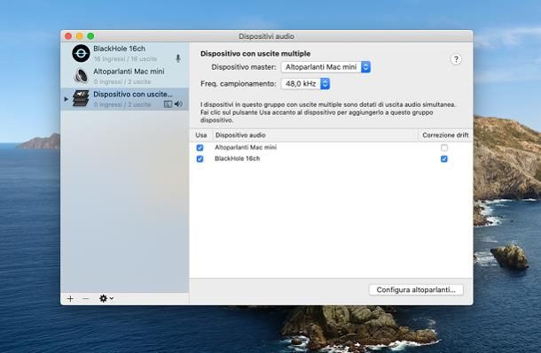Image resolution: width=541 pixels, height=353 pixels.
Task: Select the BlackHole 16ch device icon
Action: [81, 53]
